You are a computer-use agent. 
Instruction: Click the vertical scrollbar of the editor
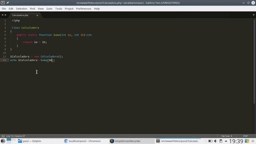point(254,62)
